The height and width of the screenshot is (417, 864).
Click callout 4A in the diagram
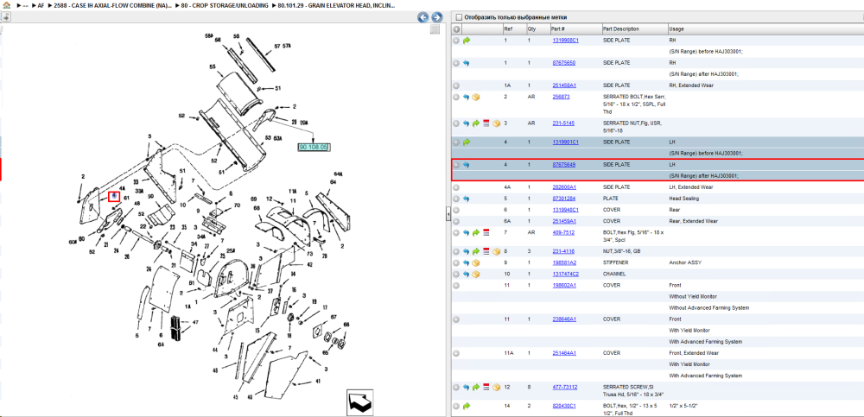[122, 188]
